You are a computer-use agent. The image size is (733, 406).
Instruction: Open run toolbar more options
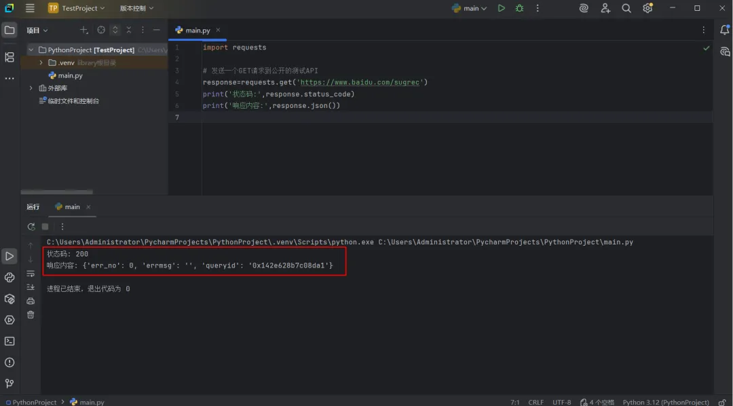(x=62, y=227)
